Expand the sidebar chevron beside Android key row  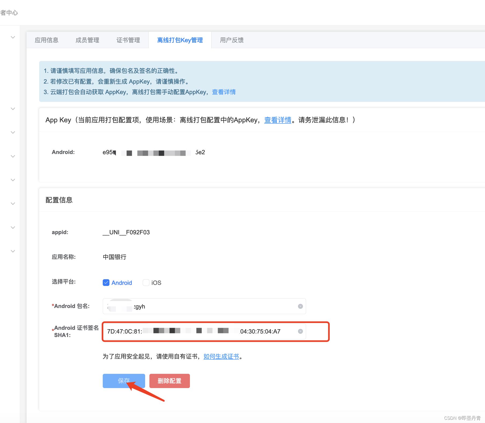(13, 156)
